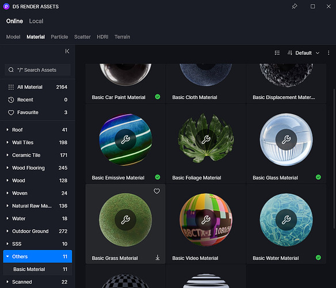Switch to the HDRI tab
336x288 pixels.
click(x=102, y=37)
